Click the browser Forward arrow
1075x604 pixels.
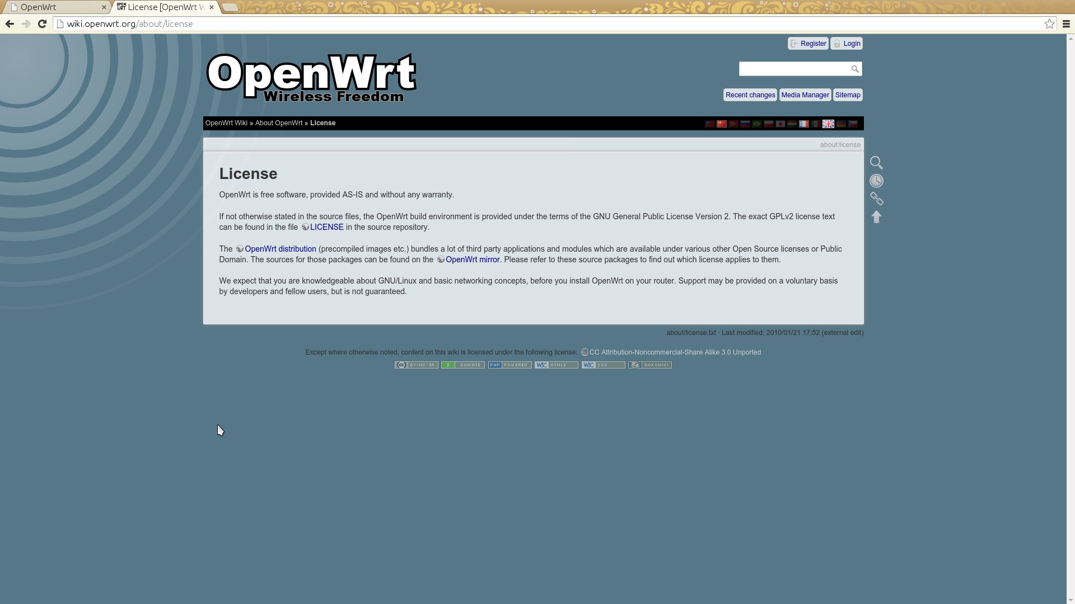coord(26,23)
